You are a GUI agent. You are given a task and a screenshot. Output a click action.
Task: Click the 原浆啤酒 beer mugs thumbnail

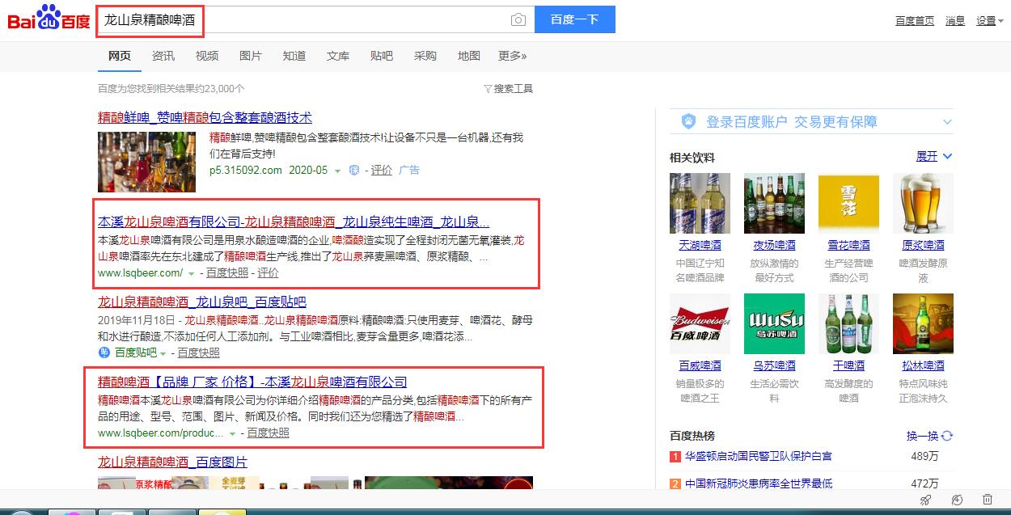point(923,203)
